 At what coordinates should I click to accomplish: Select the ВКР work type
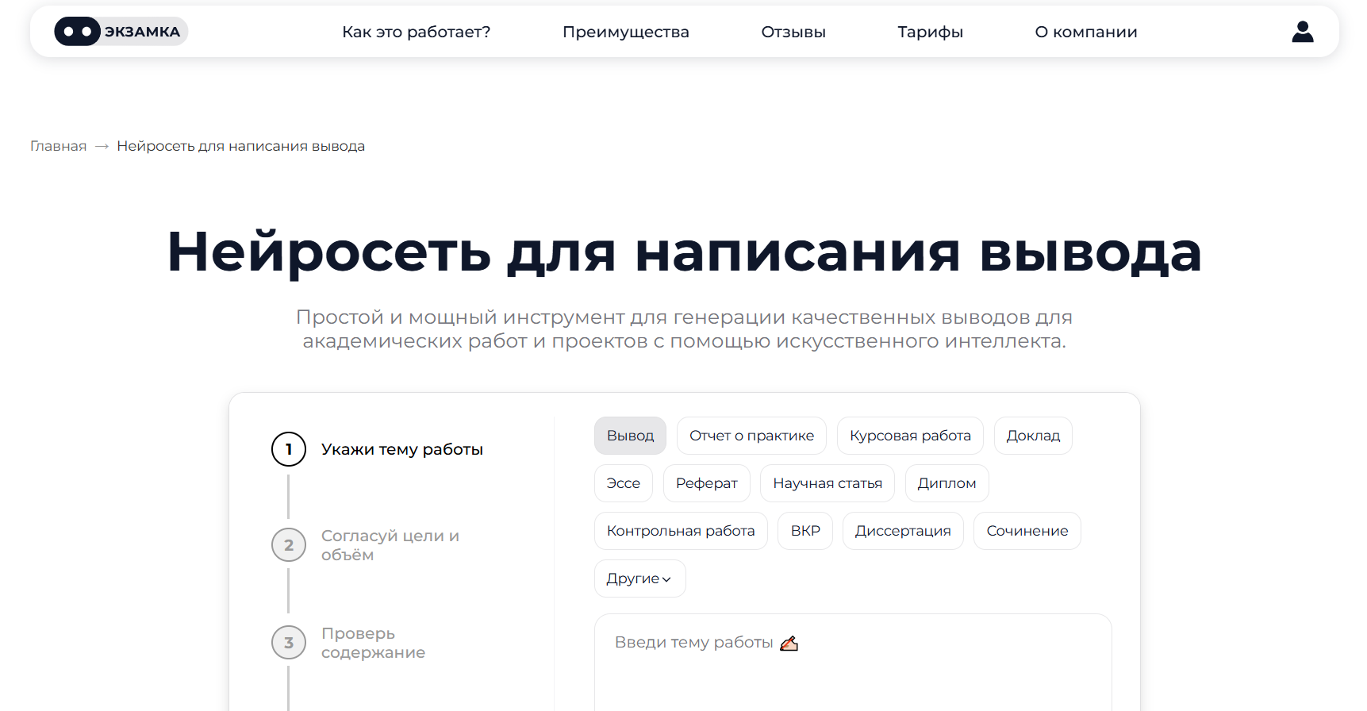pos(804,531)
